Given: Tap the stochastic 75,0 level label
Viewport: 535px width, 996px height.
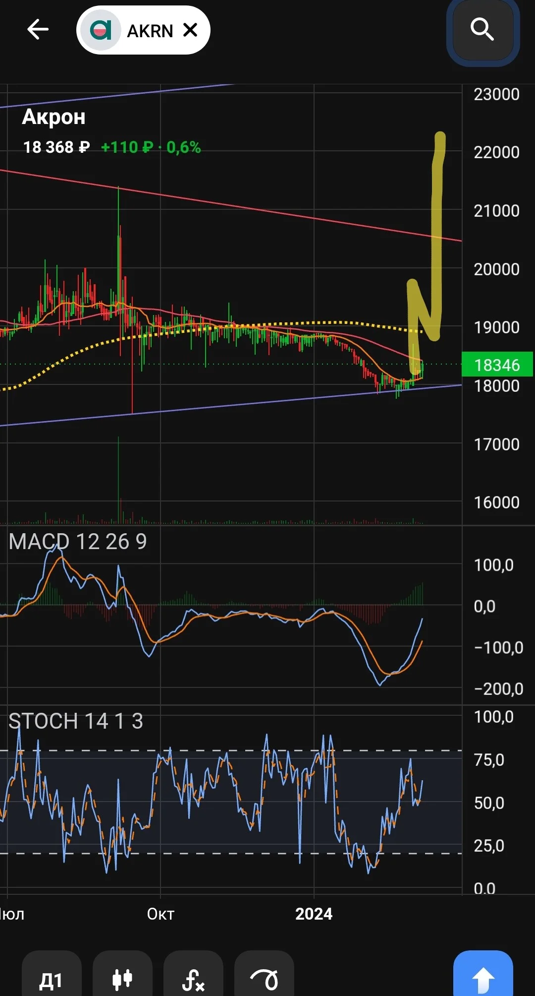Looking at the screenshot, I should point(489,760).
